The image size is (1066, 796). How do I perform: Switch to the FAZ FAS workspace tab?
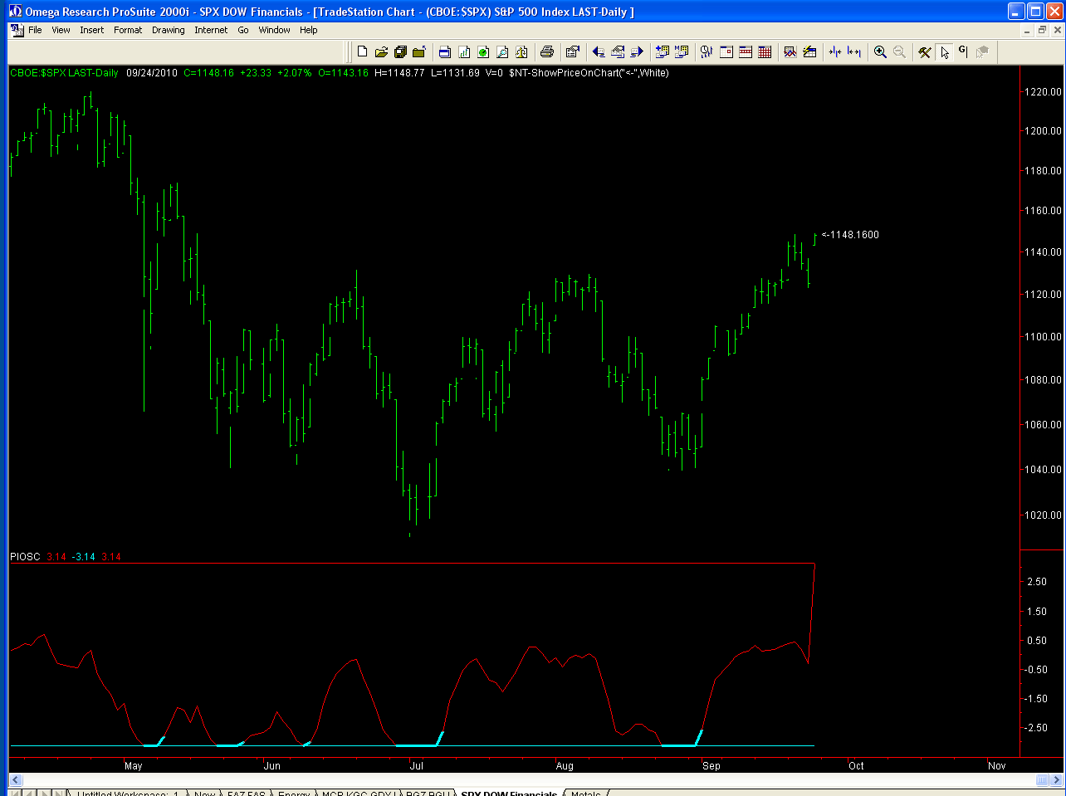coord(246,793)
